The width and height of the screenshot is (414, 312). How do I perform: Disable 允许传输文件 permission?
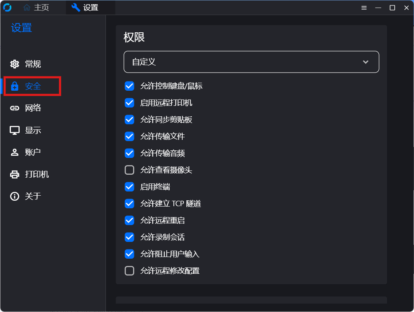[129, 136]
